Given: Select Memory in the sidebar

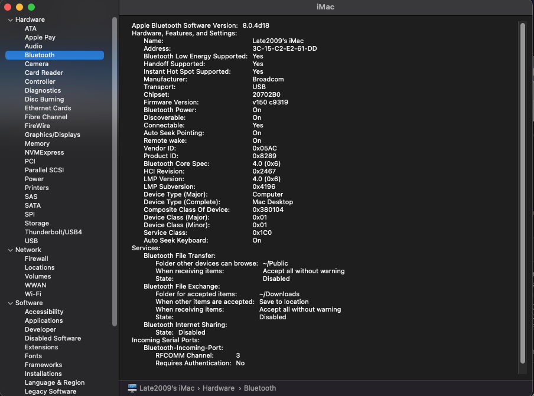Looking at the screenshot, I should pyautogui.click(x=37, y=143).
